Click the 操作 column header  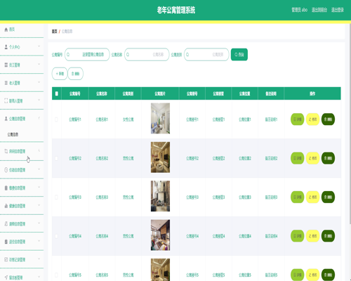pyautogui.click(x=312, y=93)
